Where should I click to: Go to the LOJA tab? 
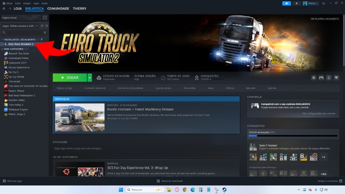tap(18, 9)
